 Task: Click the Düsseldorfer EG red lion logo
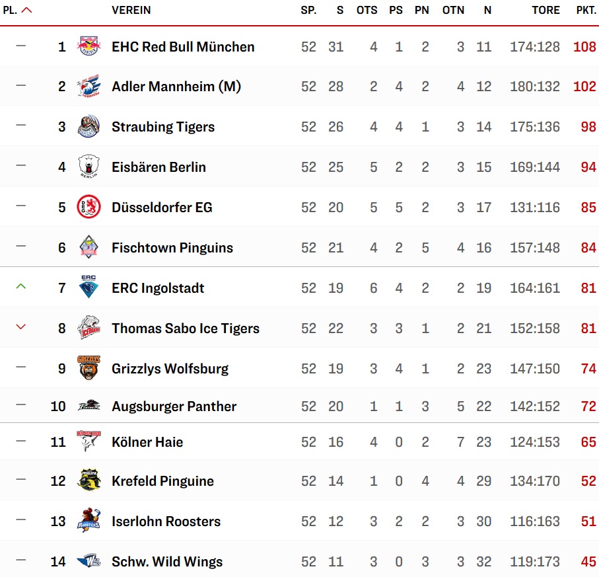88,207
